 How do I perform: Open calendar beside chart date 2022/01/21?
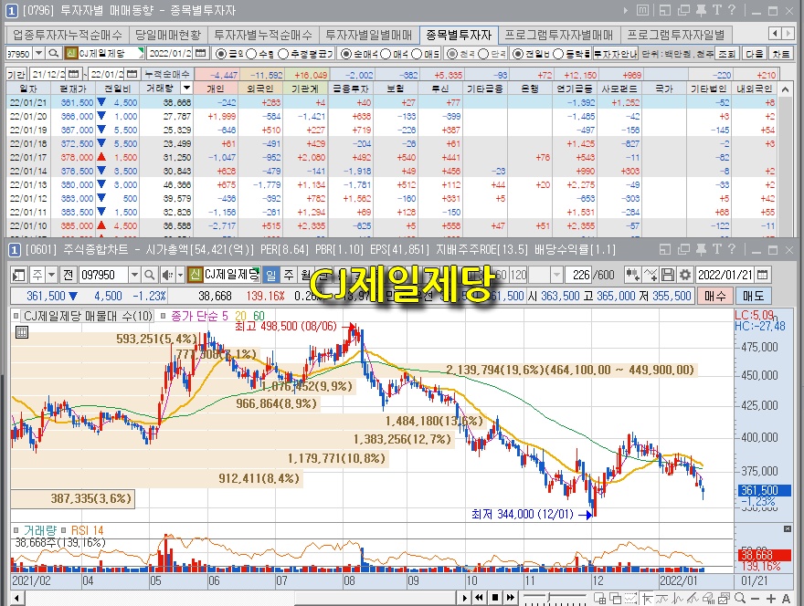pyautogui.click(x=763, y=275)
